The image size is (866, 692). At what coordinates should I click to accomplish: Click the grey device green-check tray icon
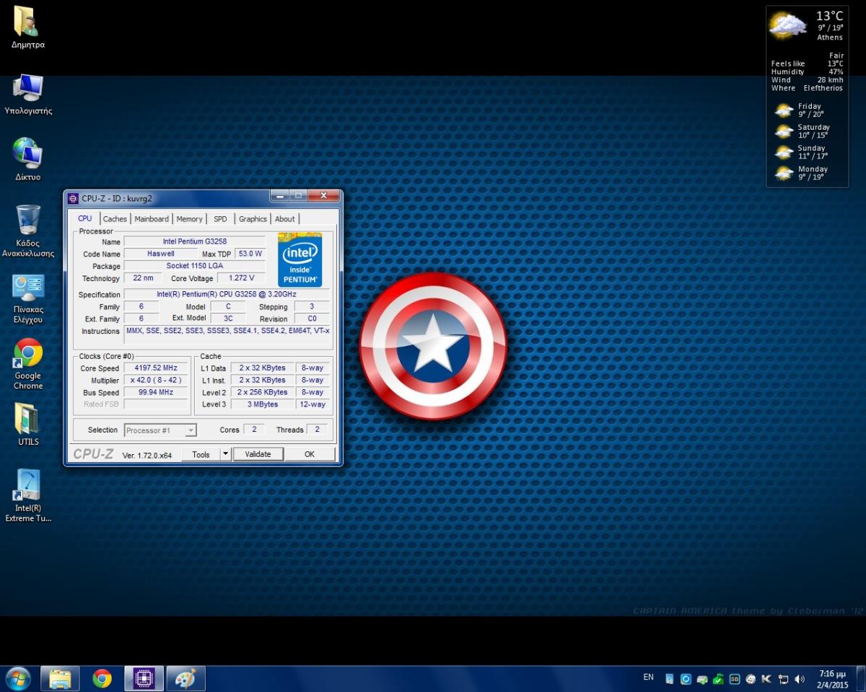[702, 679]
